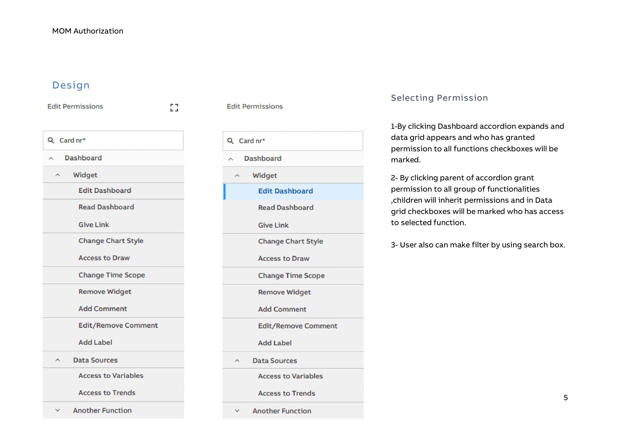Choose Access to Trends in right panel
Viewport: 620px width, 438px height.
[287, 393]
